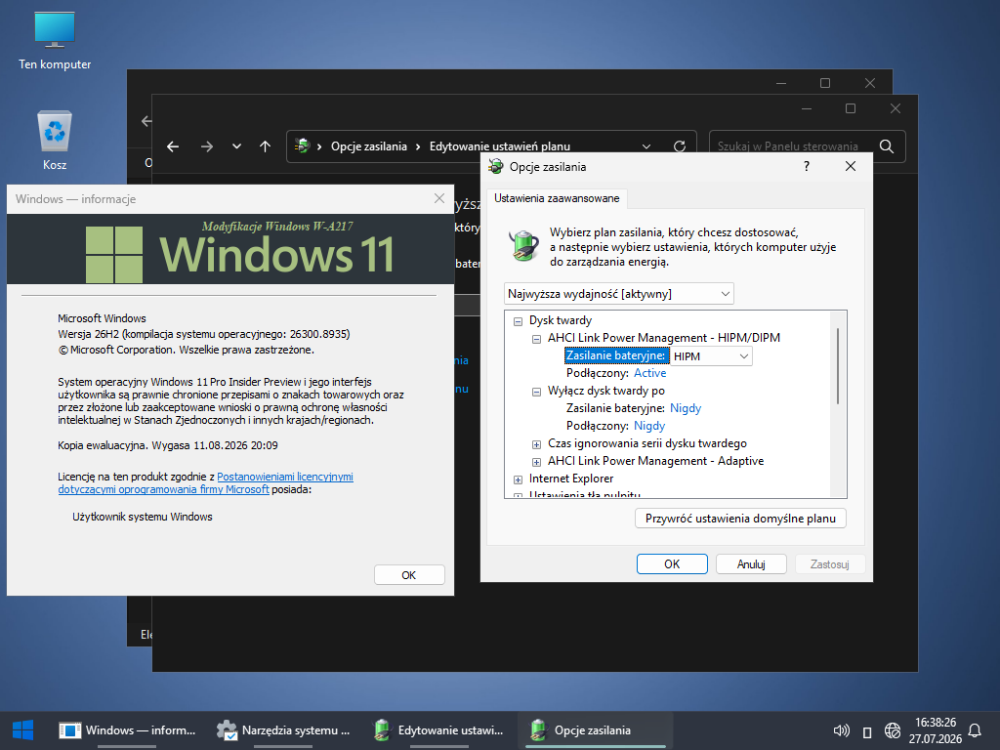Click Anuluj in Opcje zasilania
This screenshot has width=1000, height=750.
pos(751,564)
